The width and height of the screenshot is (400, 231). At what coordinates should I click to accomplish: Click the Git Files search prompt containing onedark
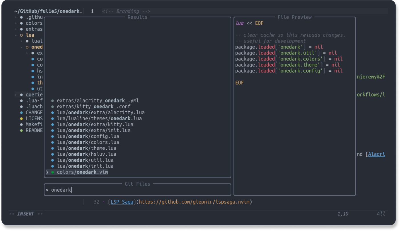pyautogui.click(x=137, y=190)
